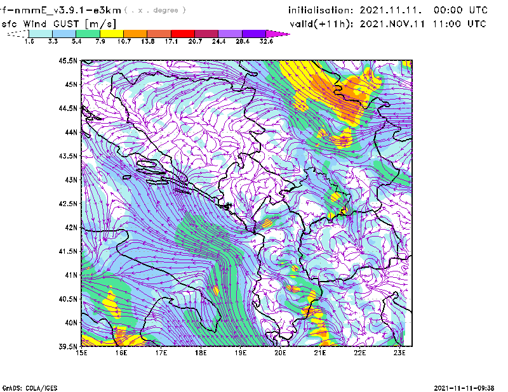Click the legend value 10.7
This screenshot has width=508, height=392.
point(124,41)
